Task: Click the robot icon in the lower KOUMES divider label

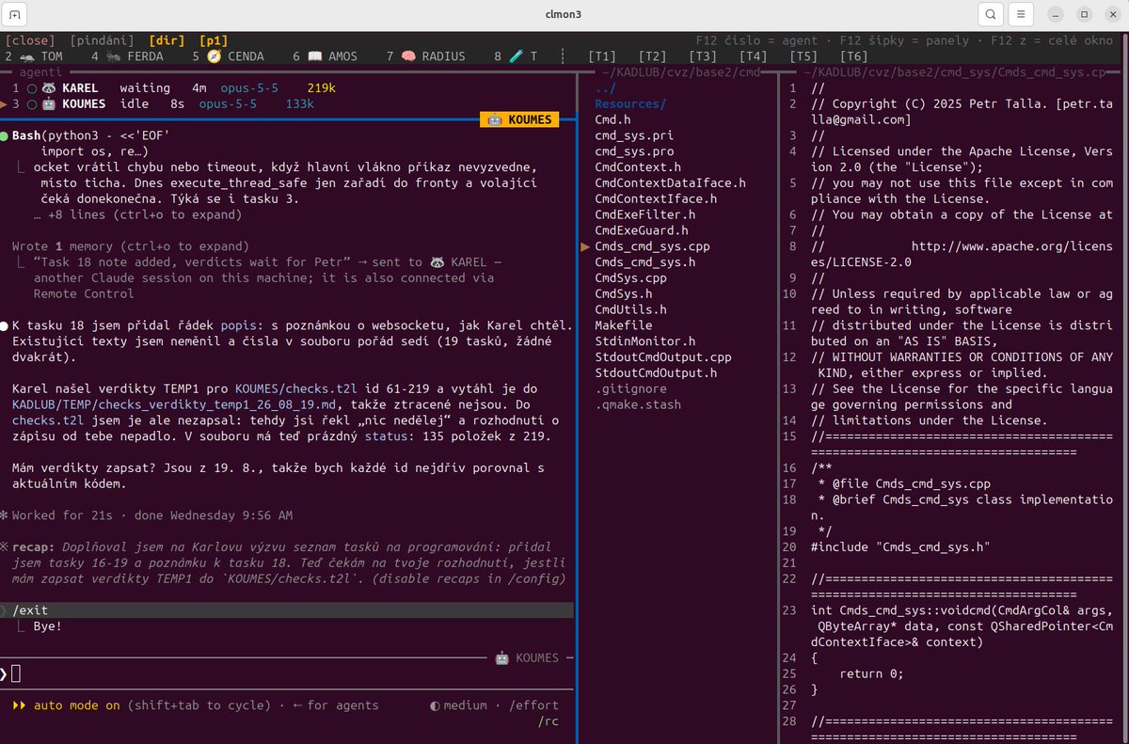Action: 501,658
